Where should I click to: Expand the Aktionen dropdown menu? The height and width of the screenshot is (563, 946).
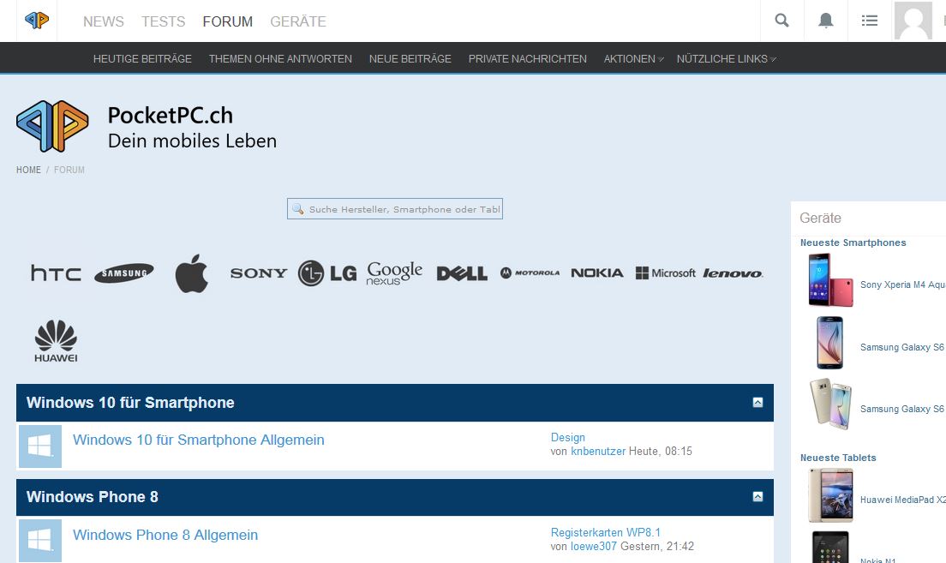pos(633,58)
